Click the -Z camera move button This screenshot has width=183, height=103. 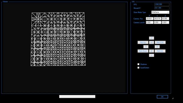coord(152,51)
